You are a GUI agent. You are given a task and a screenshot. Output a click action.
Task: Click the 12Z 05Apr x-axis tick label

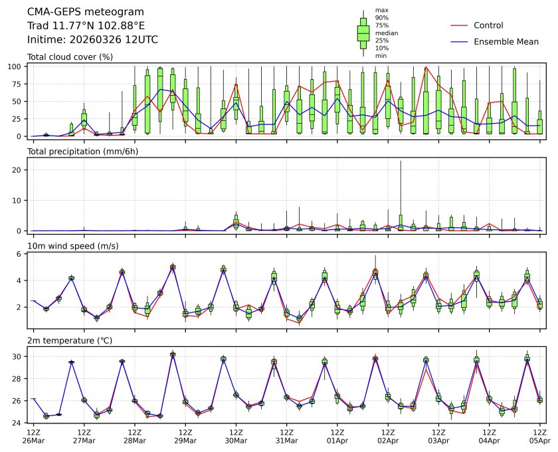[x=539, y=436]
